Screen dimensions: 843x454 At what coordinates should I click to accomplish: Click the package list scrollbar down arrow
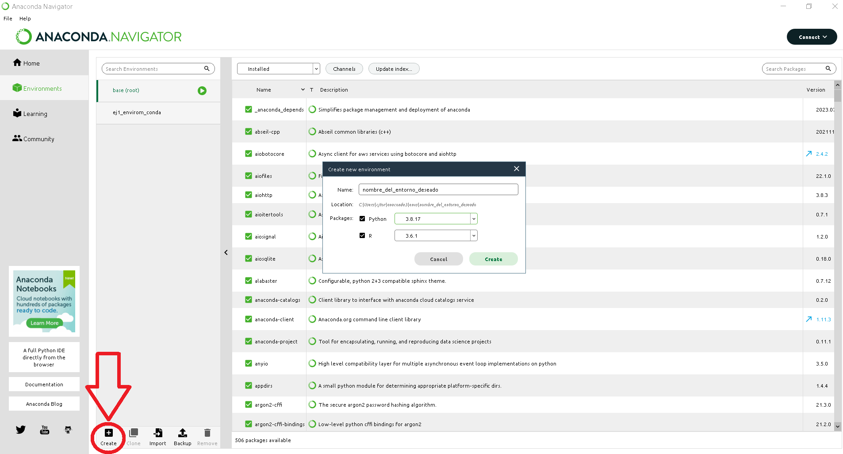click(838, 427)
